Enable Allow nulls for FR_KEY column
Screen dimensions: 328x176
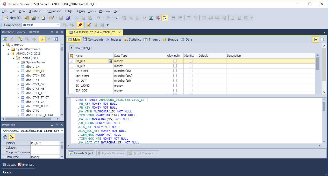[x=175, y=66]
